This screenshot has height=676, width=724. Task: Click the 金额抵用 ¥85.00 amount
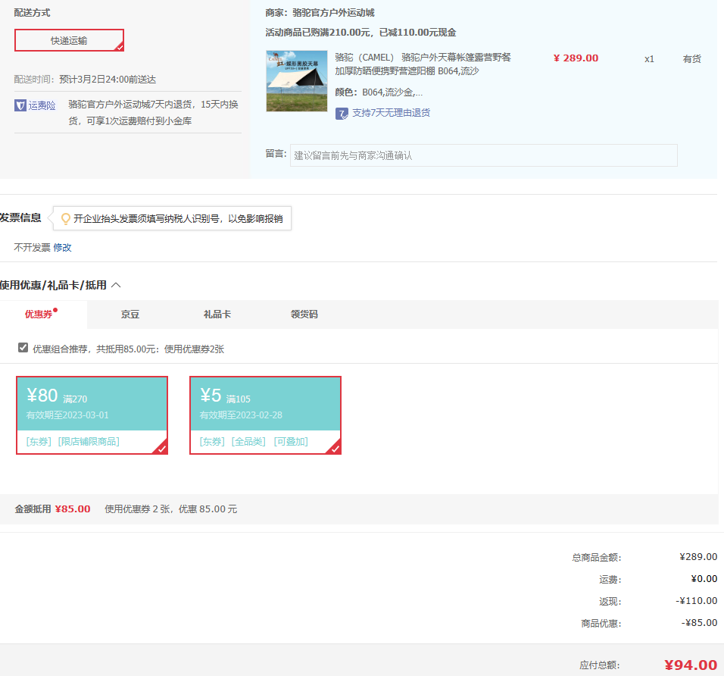point(73,509)
